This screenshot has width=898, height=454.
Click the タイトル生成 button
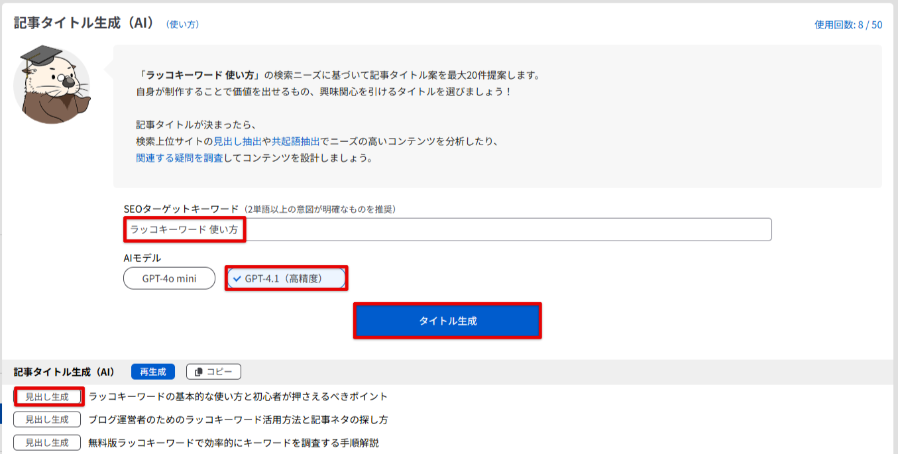(447, 321)
